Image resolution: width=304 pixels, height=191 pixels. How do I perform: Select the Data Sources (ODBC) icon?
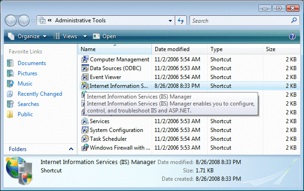click(x=85, y=68)
